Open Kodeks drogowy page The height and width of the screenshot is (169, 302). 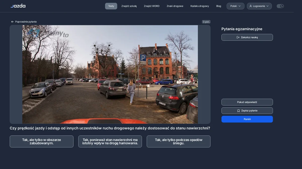click(x=200, y=6)
